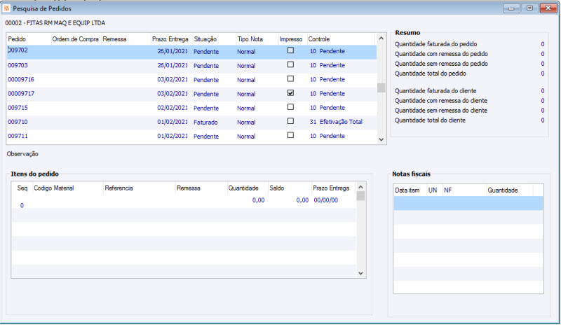Click scroll-down arrow in Itens do pedido
Image resolution: width=561 pixels, height=325 pixels.
[361, 273]
